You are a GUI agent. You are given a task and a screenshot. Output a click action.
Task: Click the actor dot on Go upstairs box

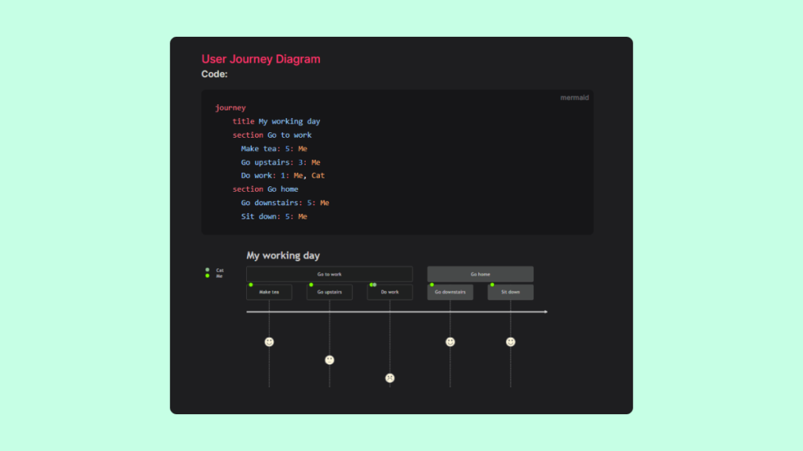click(x=311, y=285)
